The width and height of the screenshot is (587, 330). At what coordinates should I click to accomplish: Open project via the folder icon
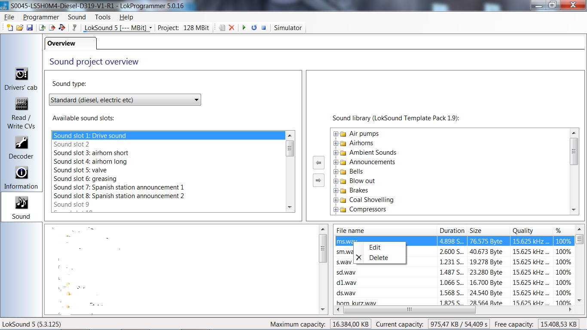coord(20,27)
